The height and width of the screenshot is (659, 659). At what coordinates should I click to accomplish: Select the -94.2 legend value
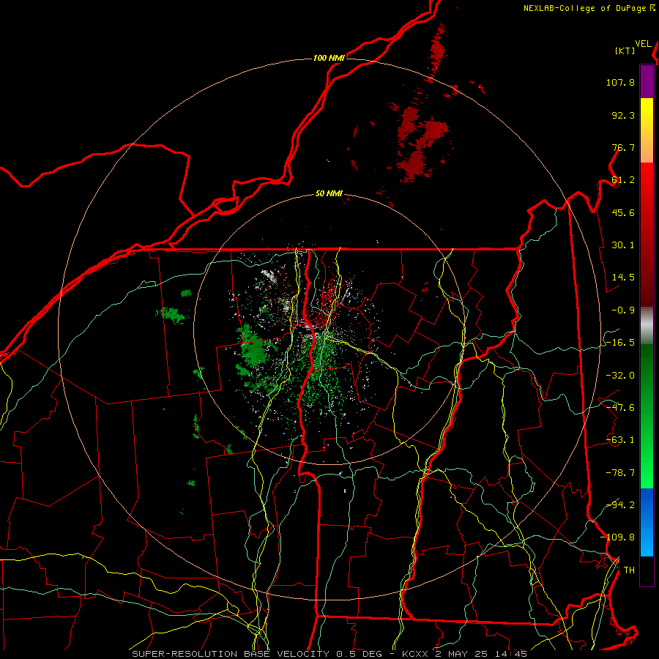620,505
